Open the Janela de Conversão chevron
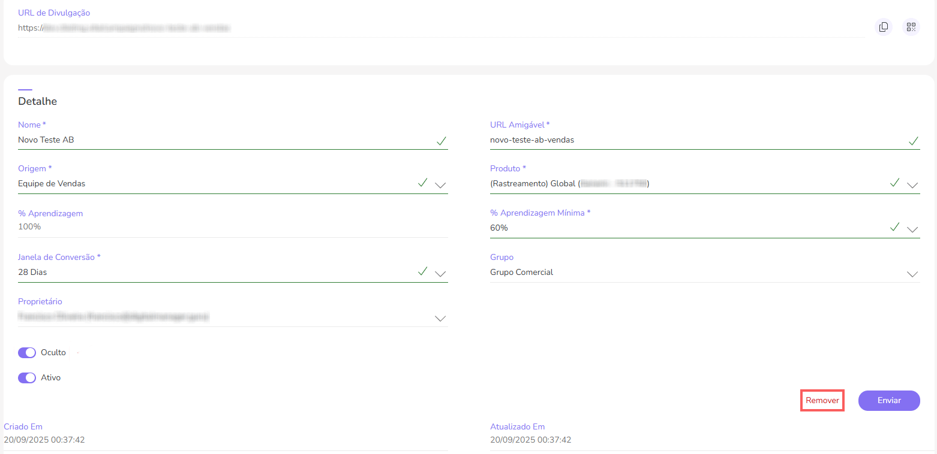Screen dimensions: 937x454 tap(440, 274)
